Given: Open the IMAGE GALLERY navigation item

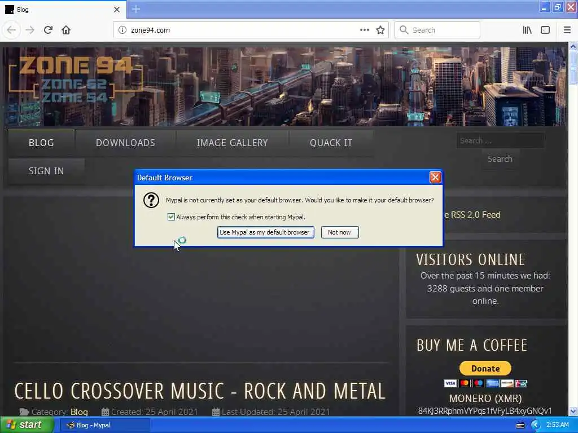Looking at the screenshot, I should (x=232, y=143).
